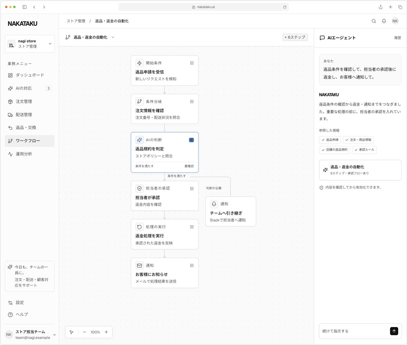Open the 返品・返金の自動化 result card
Viewport: 407px width, 345px height.
(360, 170)
